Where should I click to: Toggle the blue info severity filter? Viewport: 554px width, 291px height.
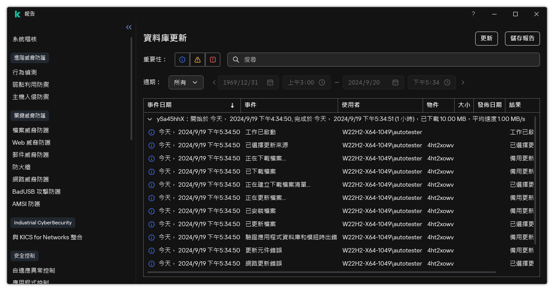(x=182, y=59)
